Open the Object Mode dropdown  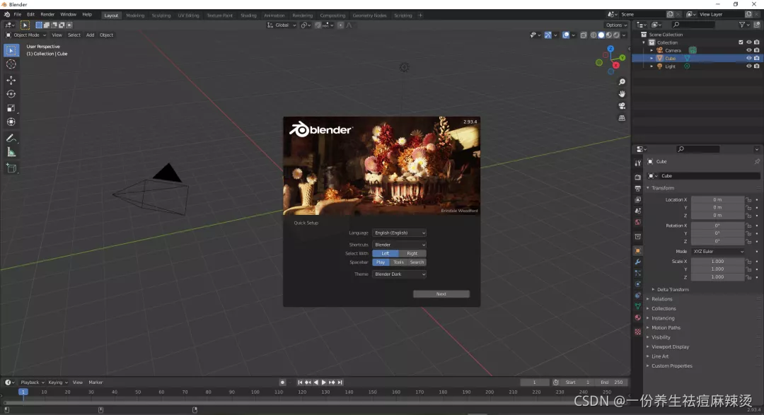tap(26, 35)
